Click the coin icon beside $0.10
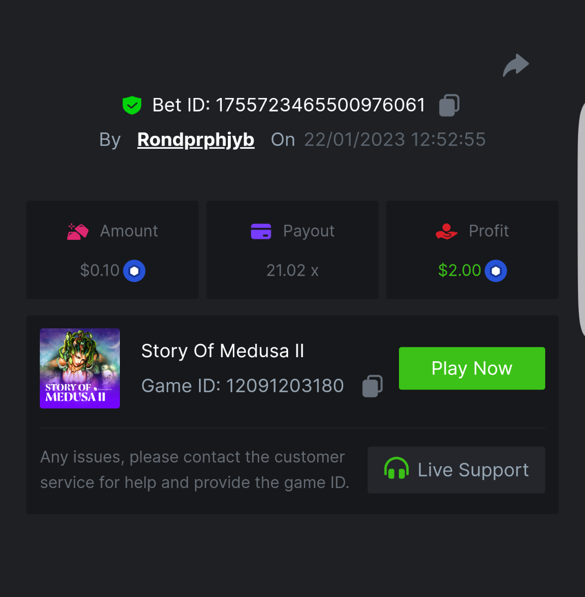 pos(134,271)
